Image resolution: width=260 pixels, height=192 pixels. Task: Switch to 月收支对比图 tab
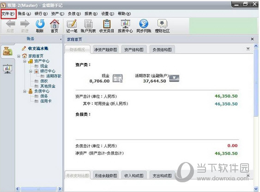tap(78, 175)
